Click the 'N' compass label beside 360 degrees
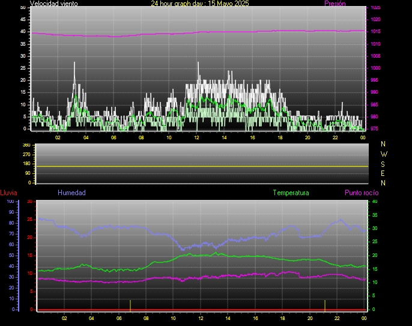The image size is (412, 326). (x=383, y=144)
